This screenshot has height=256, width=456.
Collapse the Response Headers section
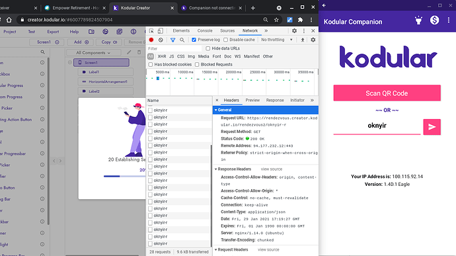pyautogui.click(x=216, y=169)
